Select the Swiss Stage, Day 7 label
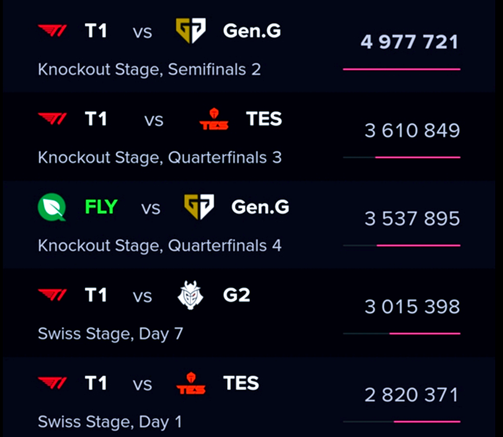The image size is (503, 437). (111, 334)
